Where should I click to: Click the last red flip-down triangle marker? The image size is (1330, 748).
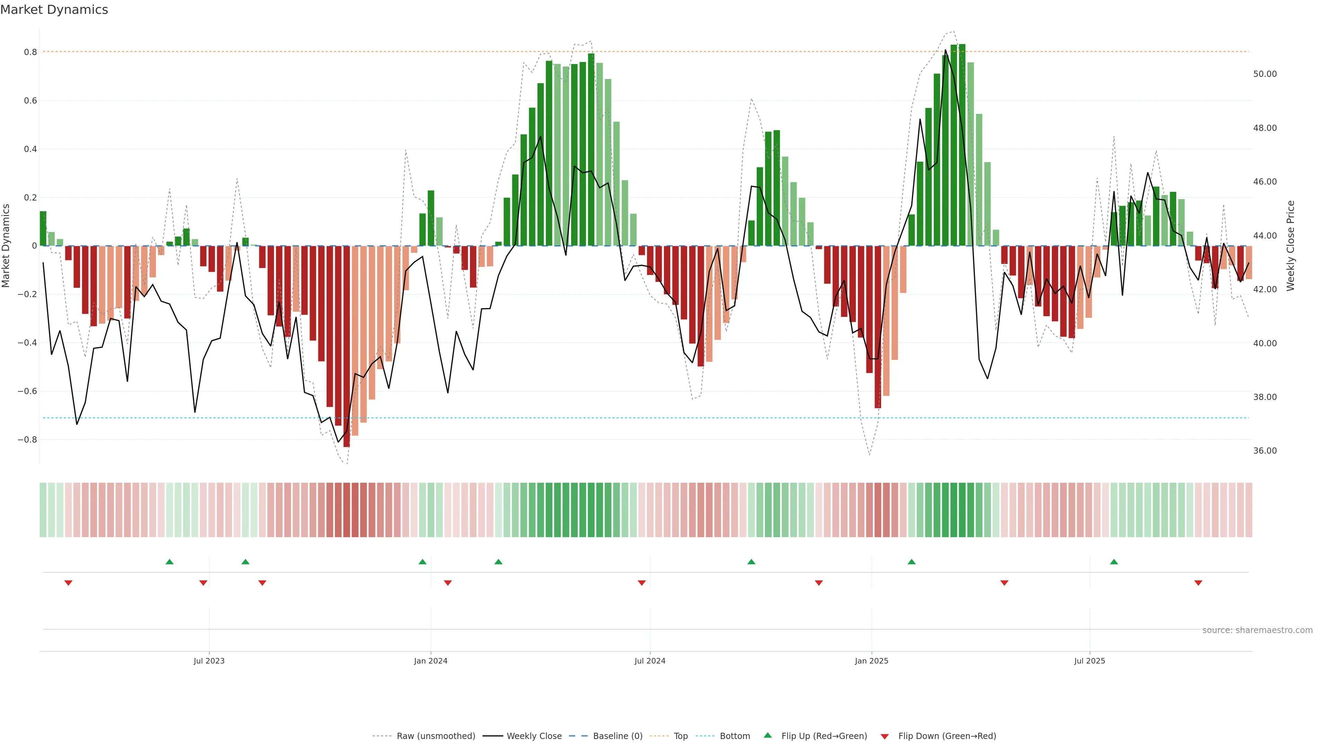click(x=1198, y=583)
